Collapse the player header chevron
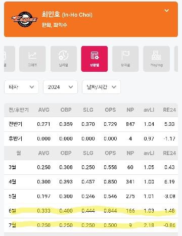This screenshot has height=236, width=182. 166,11
